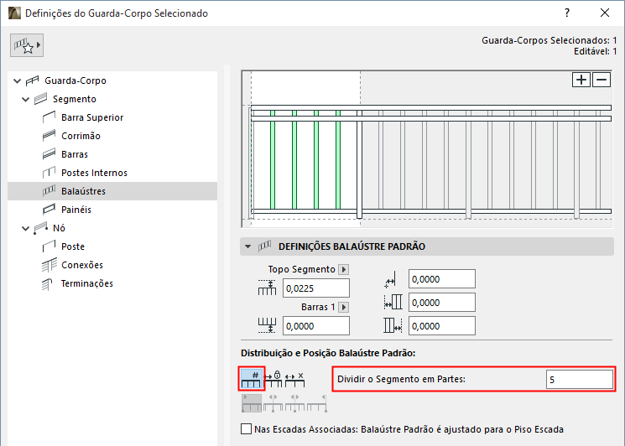Collapse the Nó tree node
The width and height of the screenshot is (625, 446).
(x=25, y=229)
